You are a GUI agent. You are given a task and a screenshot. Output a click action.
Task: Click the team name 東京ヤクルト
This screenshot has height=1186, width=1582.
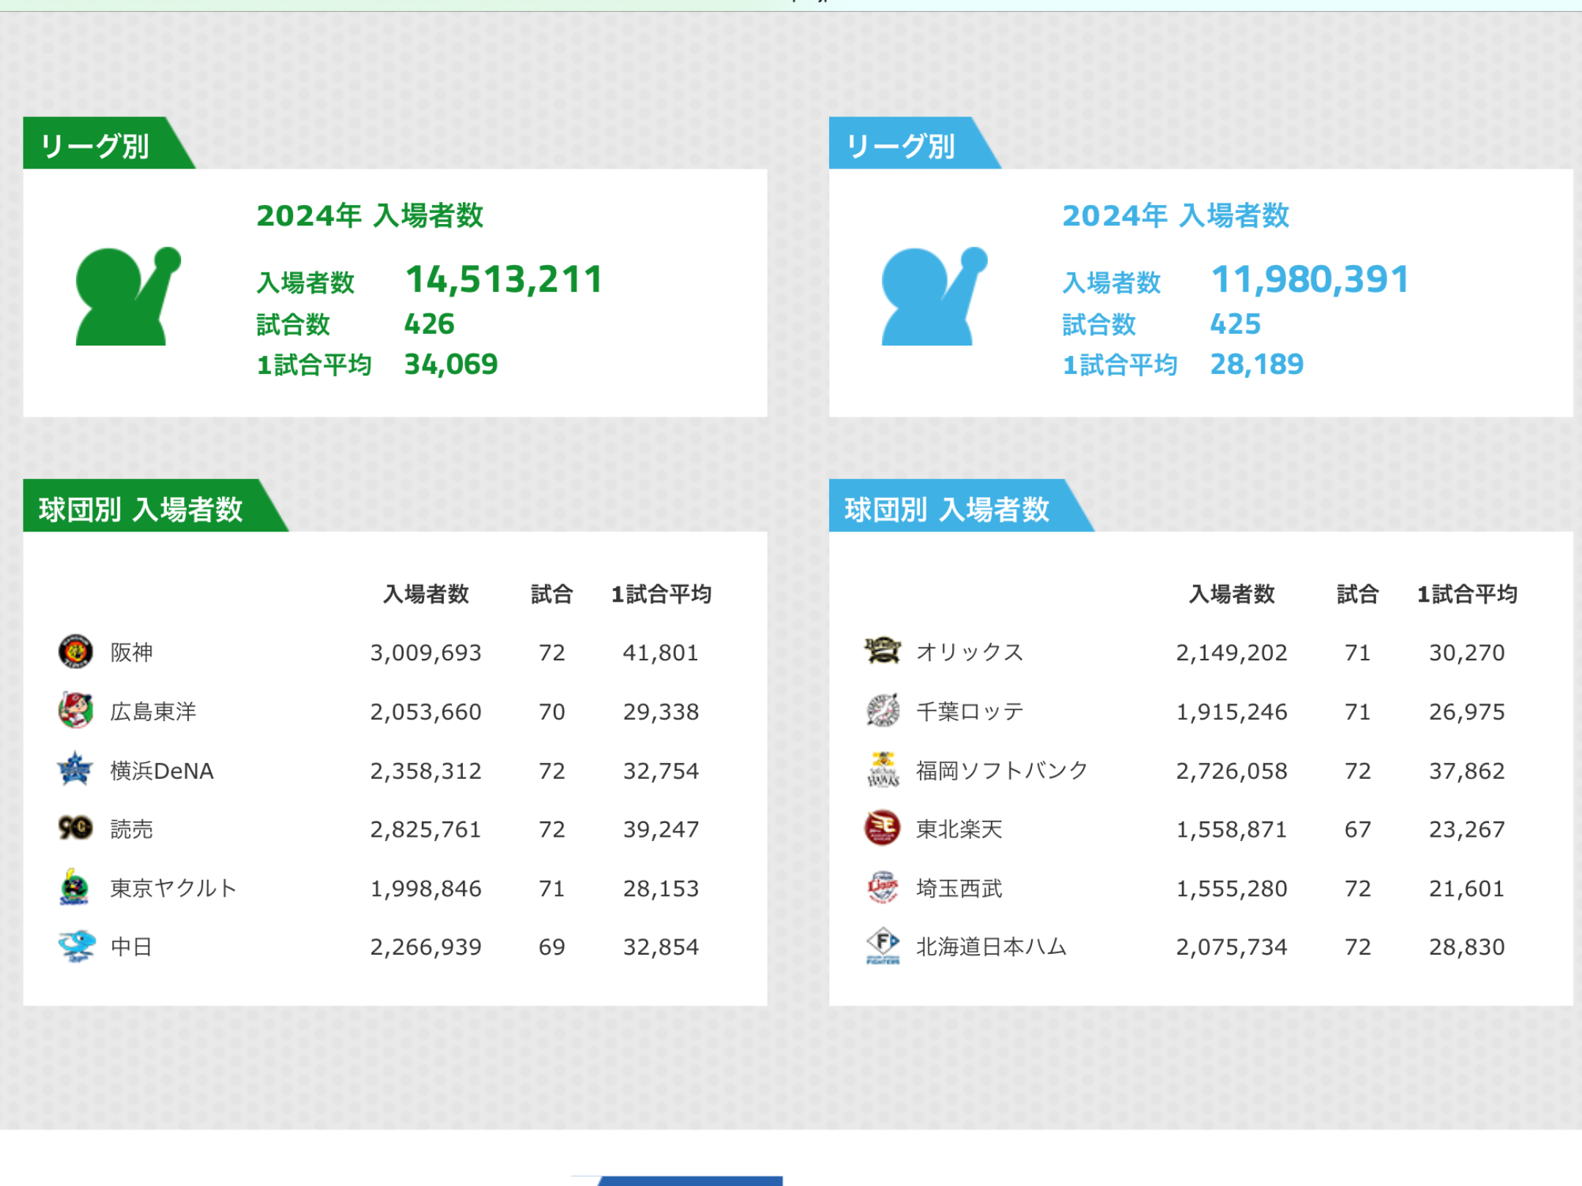tap(174, 889)
